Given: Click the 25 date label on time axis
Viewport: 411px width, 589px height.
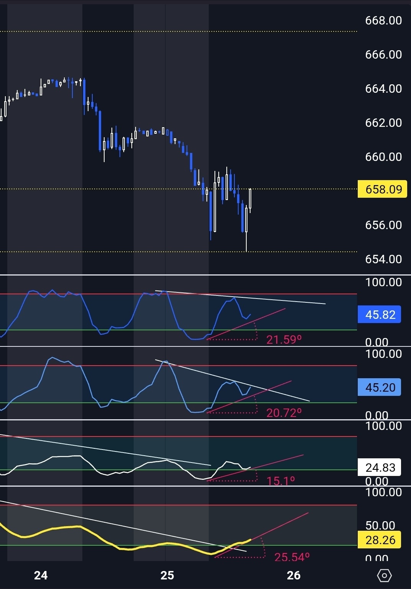Looking at the screenshot, I should click(x=167, y=575).
